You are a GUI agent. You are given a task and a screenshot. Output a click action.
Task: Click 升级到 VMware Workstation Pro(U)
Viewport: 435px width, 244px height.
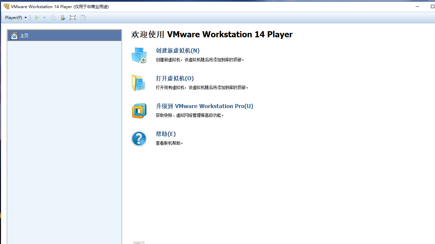click(204, 106)
